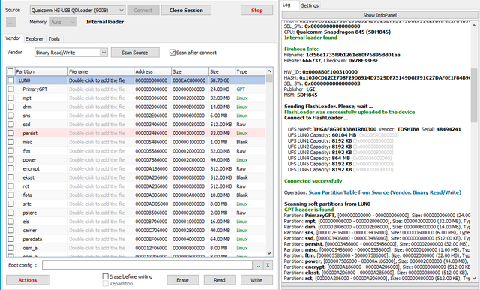This screenshot has height=290, width=480.
Task: Open the Memory Auto dropdown
Action: [x=63, y=22]
